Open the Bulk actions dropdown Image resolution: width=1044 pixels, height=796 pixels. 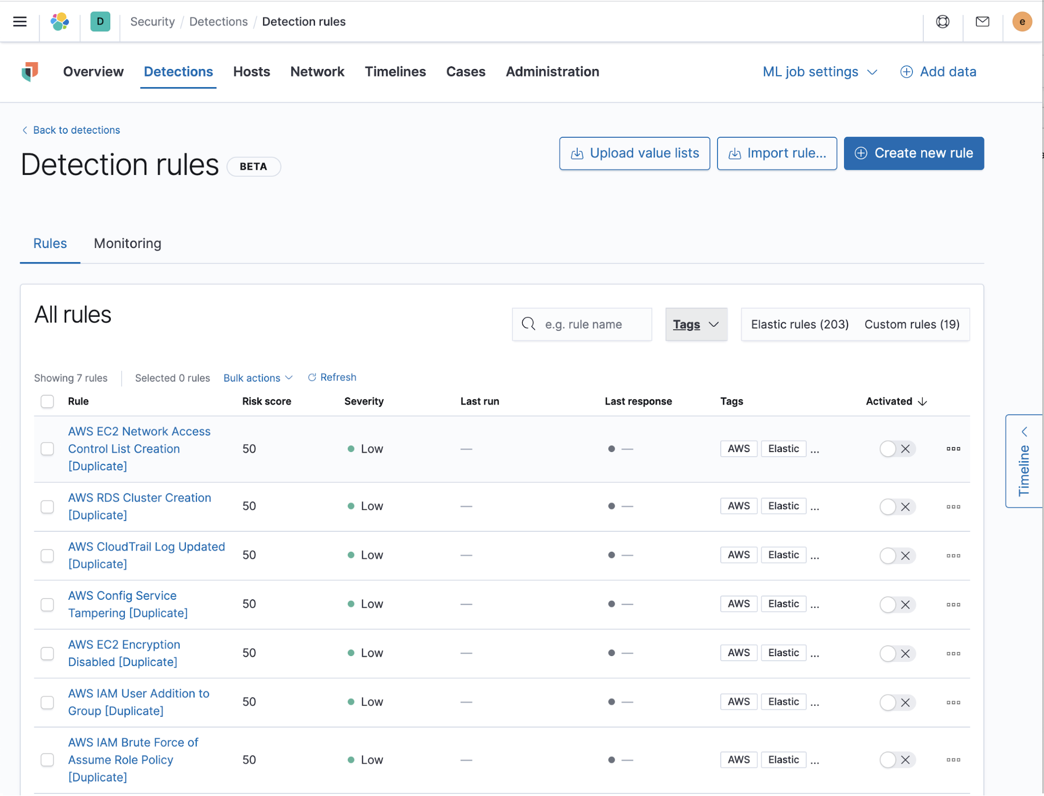coord(258,378)
